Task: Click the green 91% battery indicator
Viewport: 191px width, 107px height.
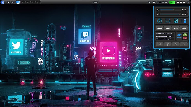Action: [x=172, y=2]
